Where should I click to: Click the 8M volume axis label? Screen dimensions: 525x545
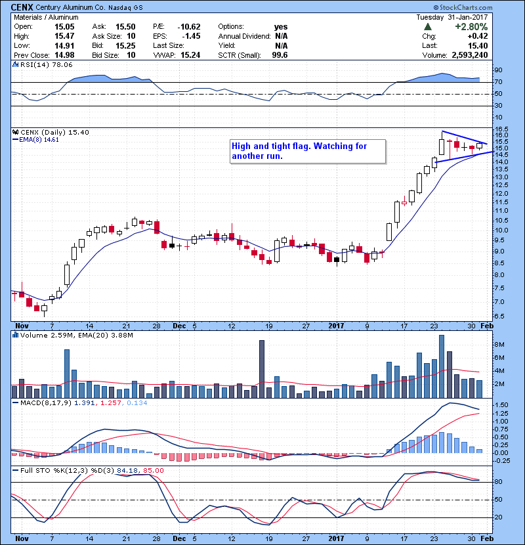(x=499, y=345)
